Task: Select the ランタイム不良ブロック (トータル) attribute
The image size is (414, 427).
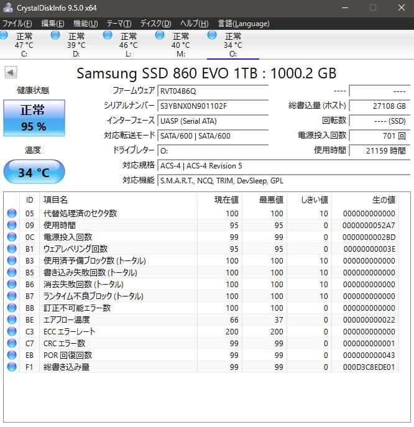Action: coord(93,296)
